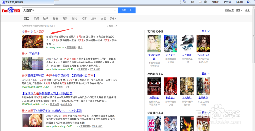Expand the 更多» tab options
The width and height of the screenshot is (255, 131).
[113, 18]
